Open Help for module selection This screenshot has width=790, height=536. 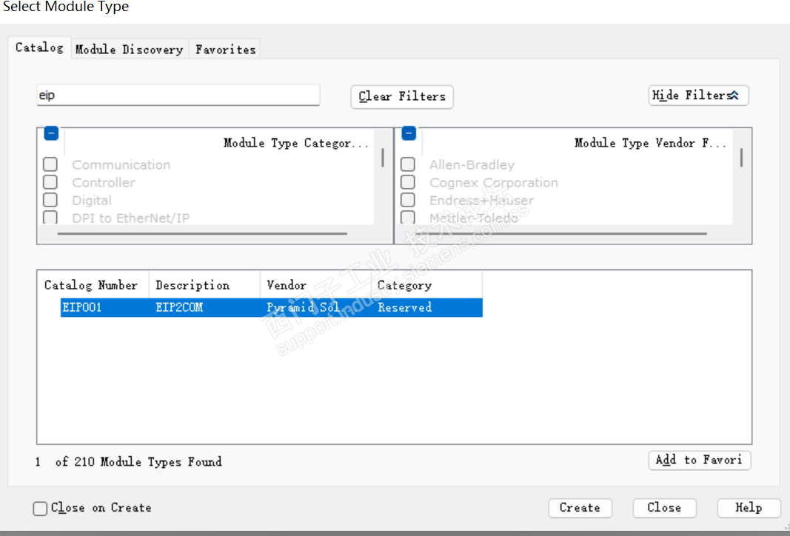point(749,508)
